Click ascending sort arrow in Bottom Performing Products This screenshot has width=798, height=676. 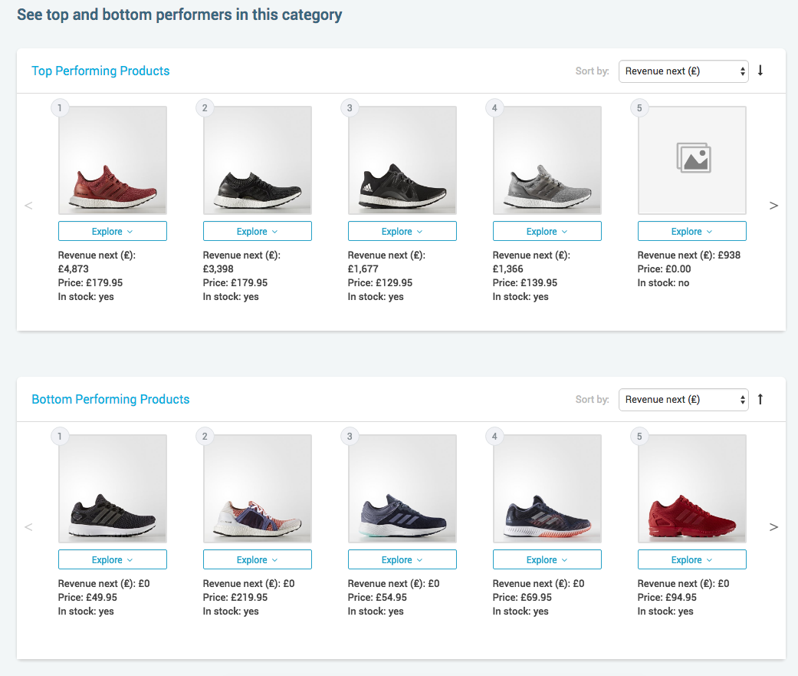click(760, 399)
